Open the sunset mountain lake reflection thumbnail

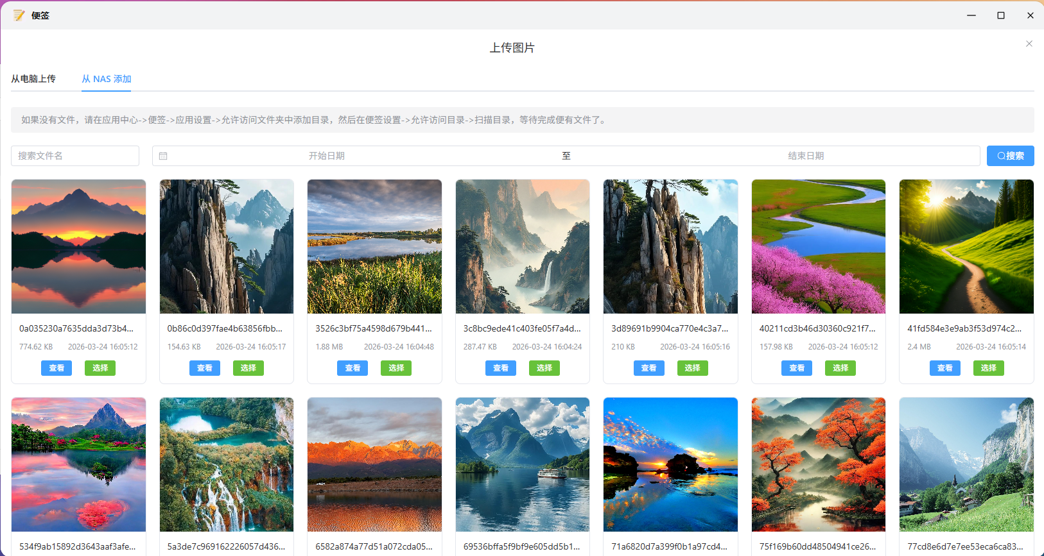[78, 246]
